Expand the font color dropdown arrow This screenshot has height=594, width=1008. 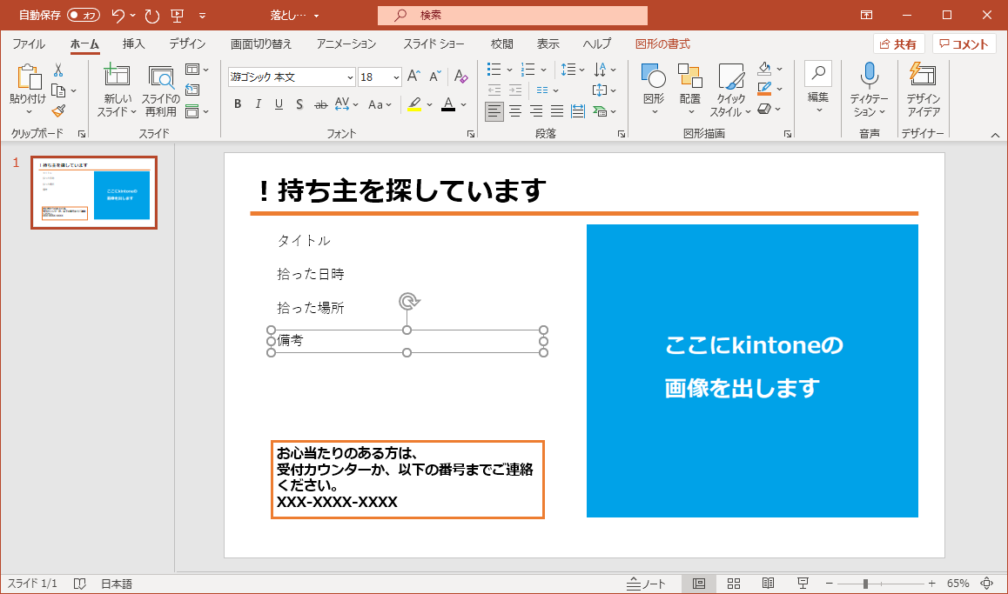pos(464,104)
